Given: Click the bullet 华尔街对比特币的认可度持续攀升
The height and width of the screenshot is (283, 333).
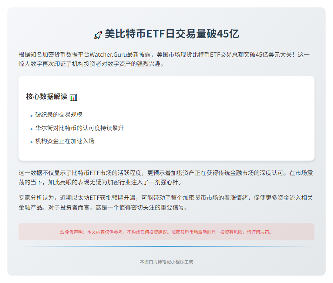Looking at the screenshot, I should point(80,128).
